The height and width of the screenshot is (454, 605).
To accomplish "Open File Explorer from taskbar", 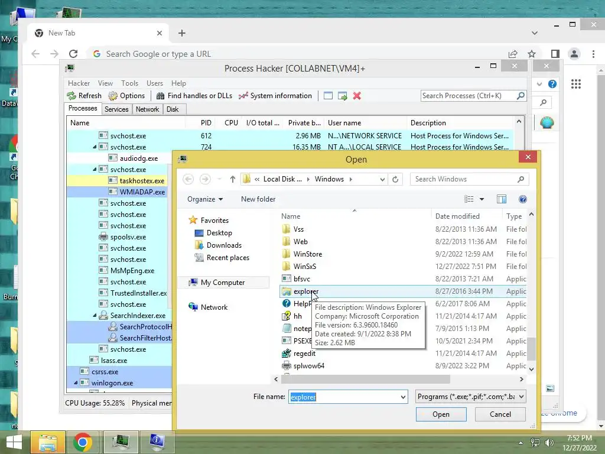I will tap(48, 442).
